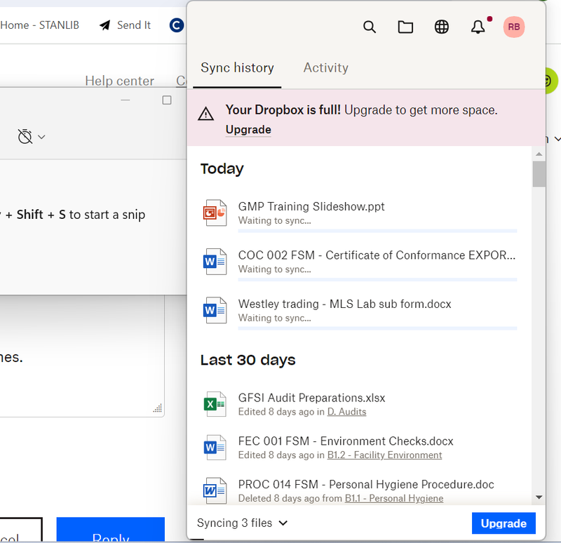This screenshot has width=561, height=543.
Task: Switch to the Activity tab
Action: (x=325, y=68)
